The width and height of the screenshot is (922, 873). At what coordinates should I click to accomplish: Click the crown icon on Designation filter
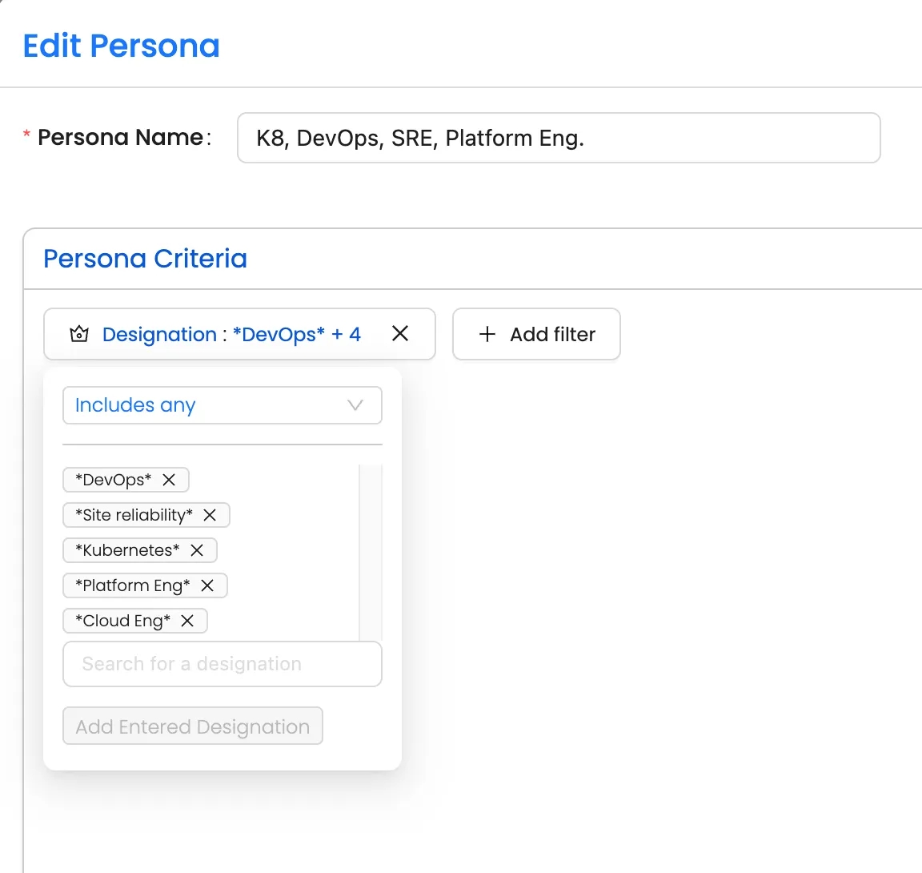point(79,334)
